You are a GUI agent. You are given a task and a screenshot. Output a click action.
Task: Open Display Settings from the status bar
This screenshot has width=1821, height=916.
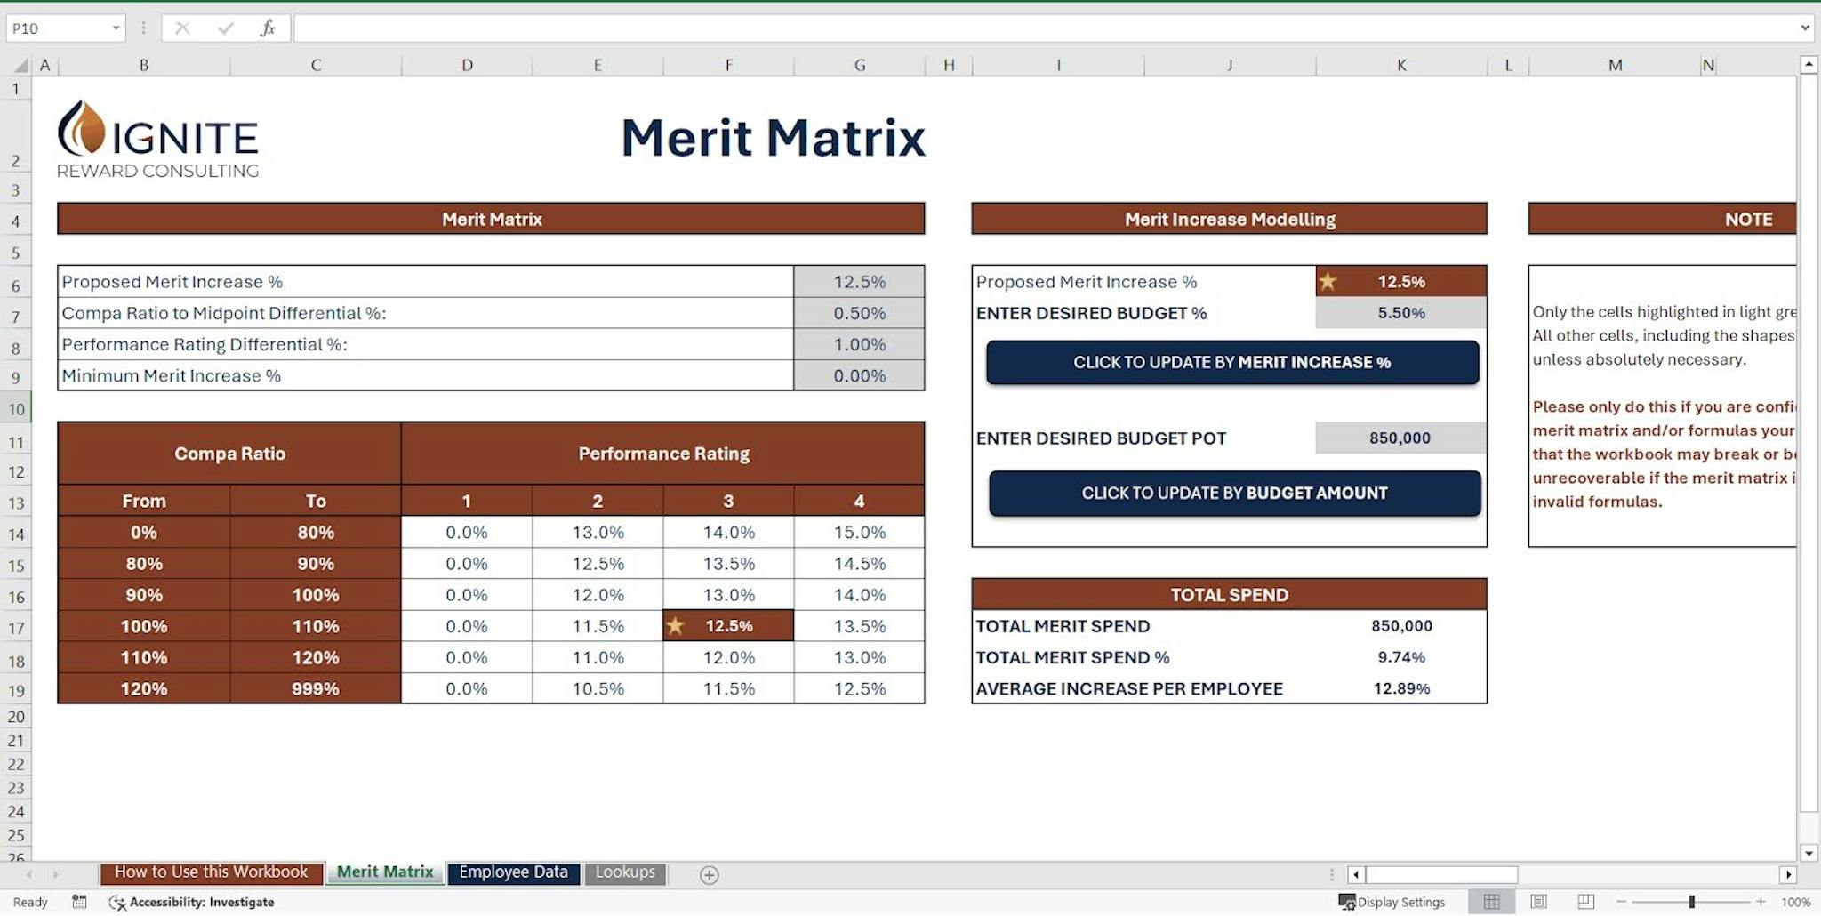point(1396,901)
